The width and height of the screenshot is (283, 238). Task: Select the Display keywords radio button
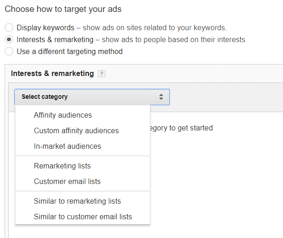[9, 27]
